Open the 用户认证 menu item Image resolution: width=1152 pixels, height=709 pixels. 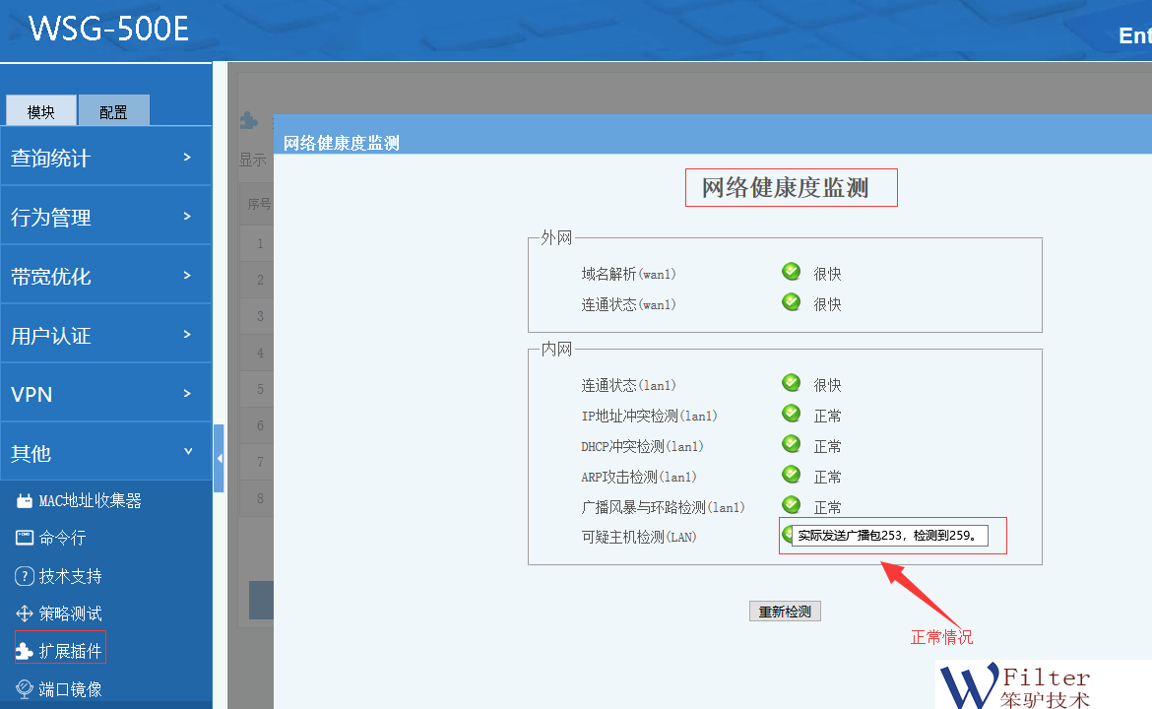(105, 335)
